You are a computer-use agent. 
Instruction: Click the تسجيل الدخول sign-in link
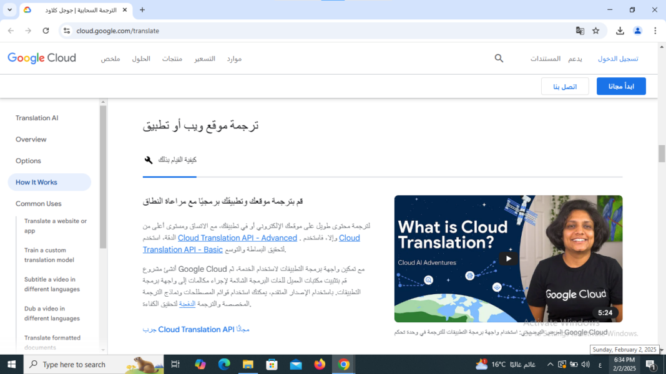(618, 59)
